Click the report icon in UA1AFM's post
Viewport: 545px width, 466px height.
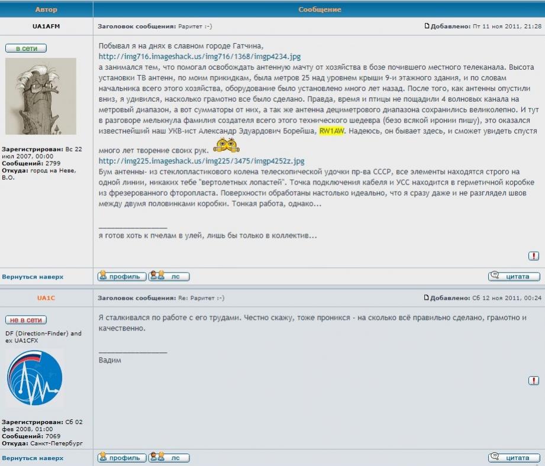click(x=533, y=256)
